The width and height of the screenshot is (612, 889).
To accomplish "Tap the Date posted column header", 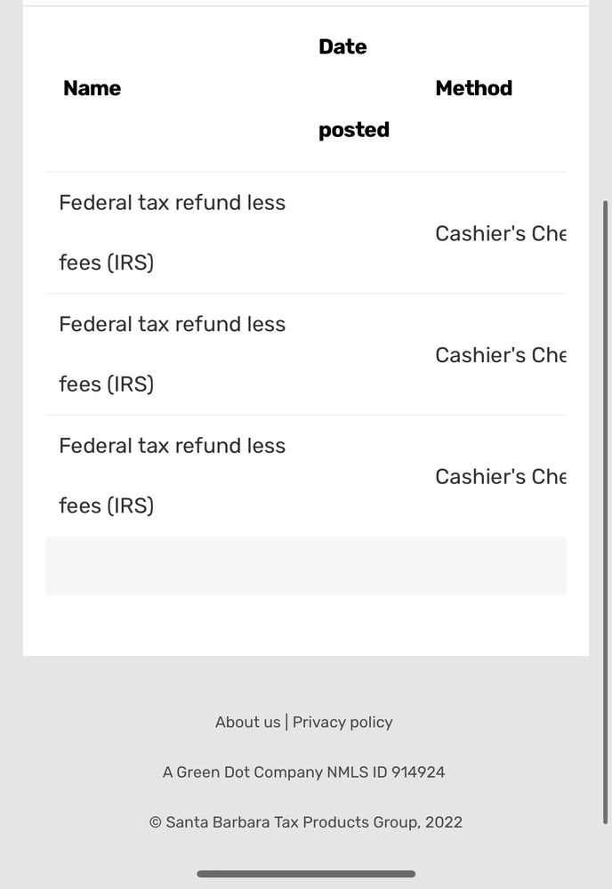I will pos(354,88).
